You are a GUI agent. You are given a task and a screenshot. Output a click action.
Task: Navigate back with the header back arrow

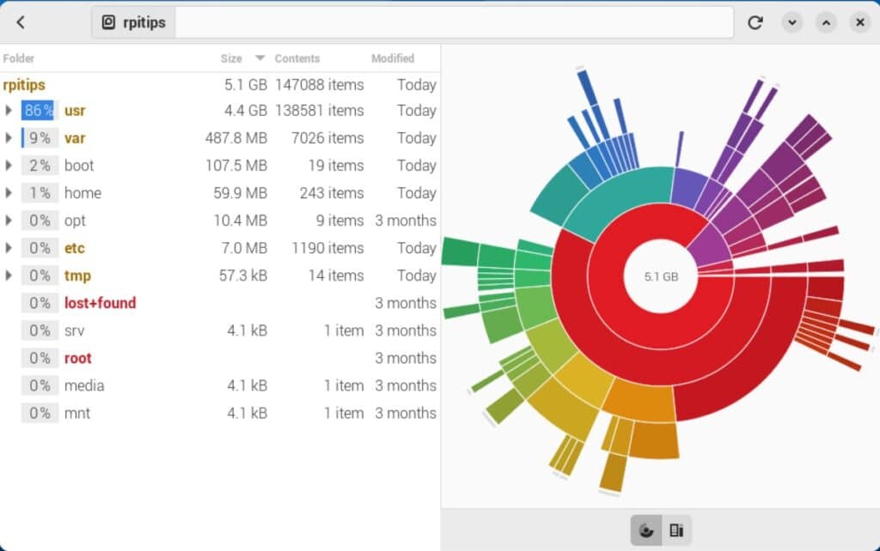pos(20,22)
